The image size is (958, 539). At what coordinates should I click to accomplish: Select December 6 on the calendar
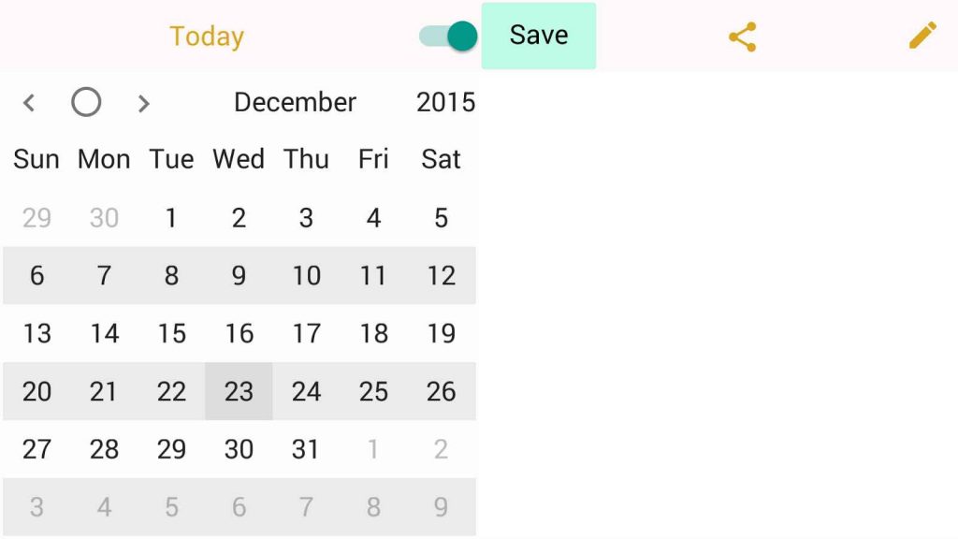[36, 276]
